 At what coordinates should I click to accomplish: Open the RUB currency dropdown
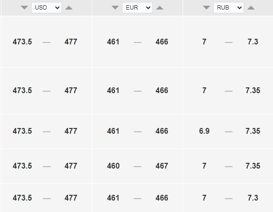[x=229, y=8]
